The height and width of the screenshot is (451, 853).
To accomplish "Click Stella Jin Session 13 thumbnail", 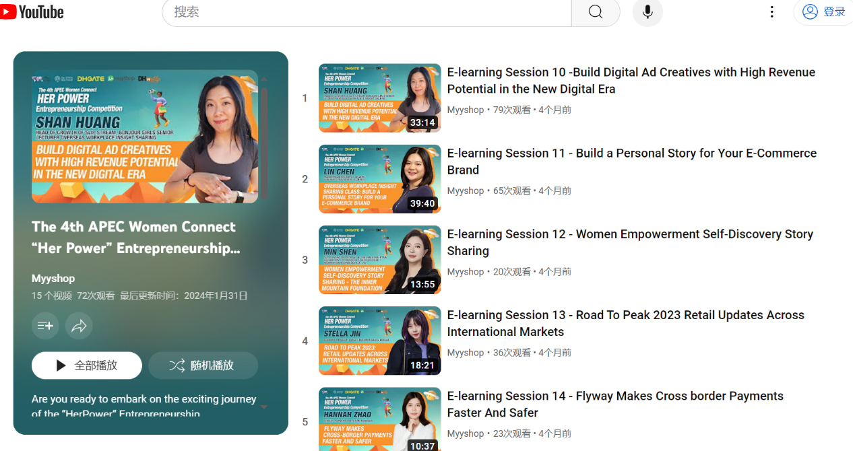I will [379, 341].
